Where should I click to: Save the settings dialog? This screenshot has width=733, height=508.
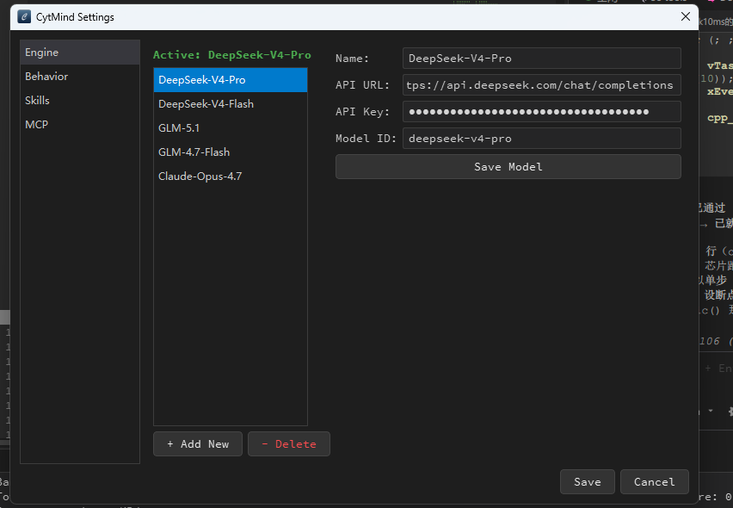587,482
